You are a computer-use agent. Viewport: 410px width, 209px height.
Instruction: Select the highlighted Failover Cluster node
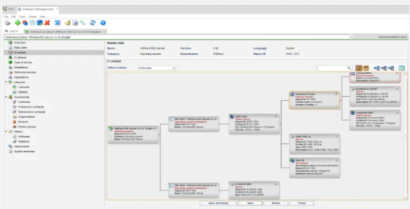(314, 100)
